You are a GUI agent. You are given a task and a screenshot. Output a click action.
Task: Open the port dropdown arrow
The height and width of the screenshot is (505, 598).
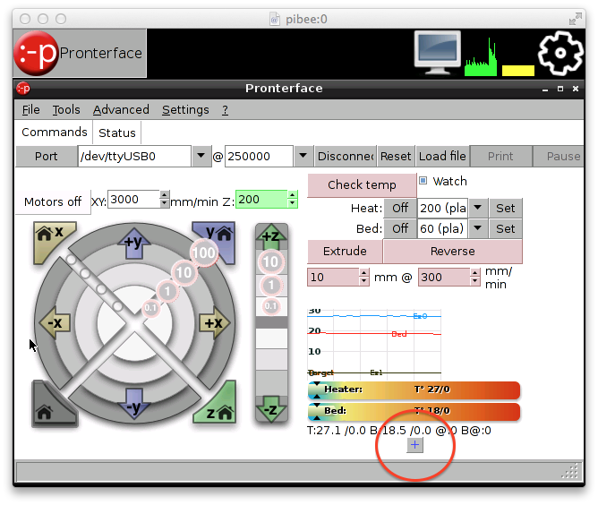[201, 156]
